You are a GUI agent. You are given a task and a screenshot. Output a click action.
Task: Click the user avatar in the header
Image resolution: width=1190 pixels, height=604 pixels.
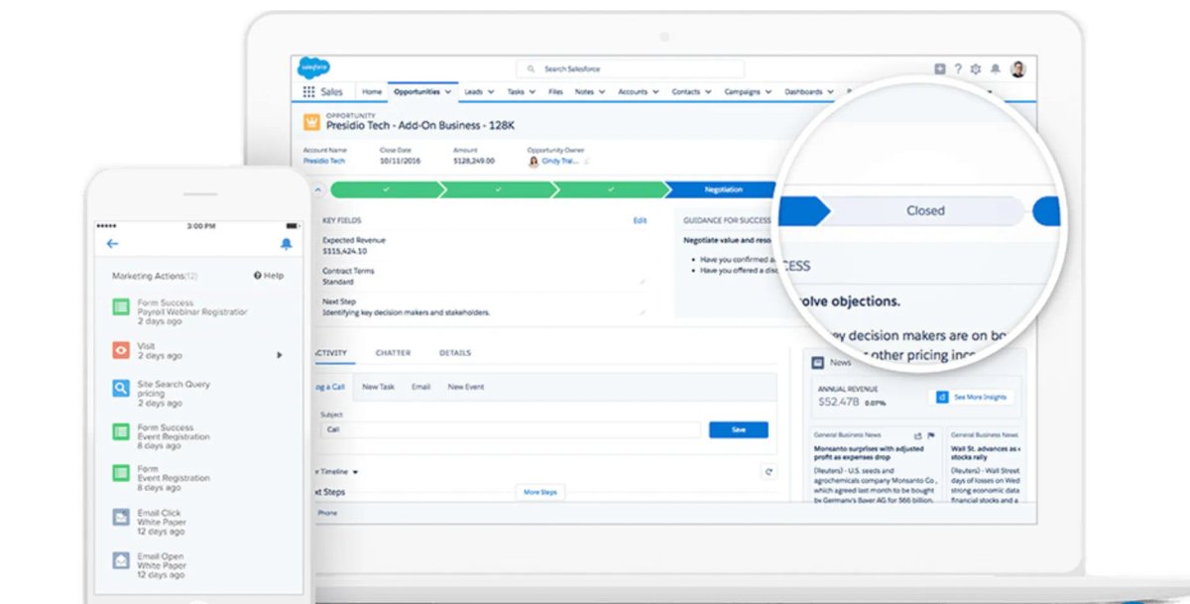pos(1017,68)
